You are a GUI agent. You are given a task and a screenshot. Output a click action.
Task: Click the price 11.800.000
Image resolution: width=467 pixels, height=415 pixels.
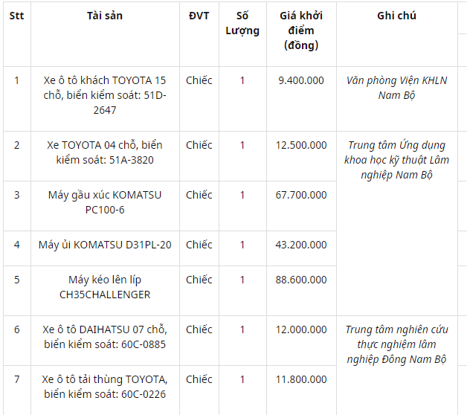(x=301, y=379)
